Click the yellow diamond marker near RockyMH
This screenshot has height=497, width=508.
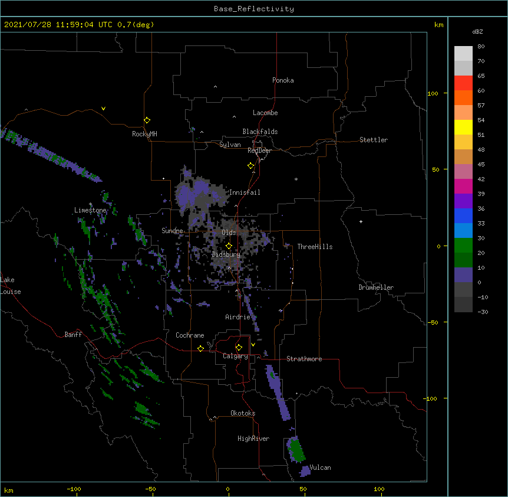coord(147,120)
